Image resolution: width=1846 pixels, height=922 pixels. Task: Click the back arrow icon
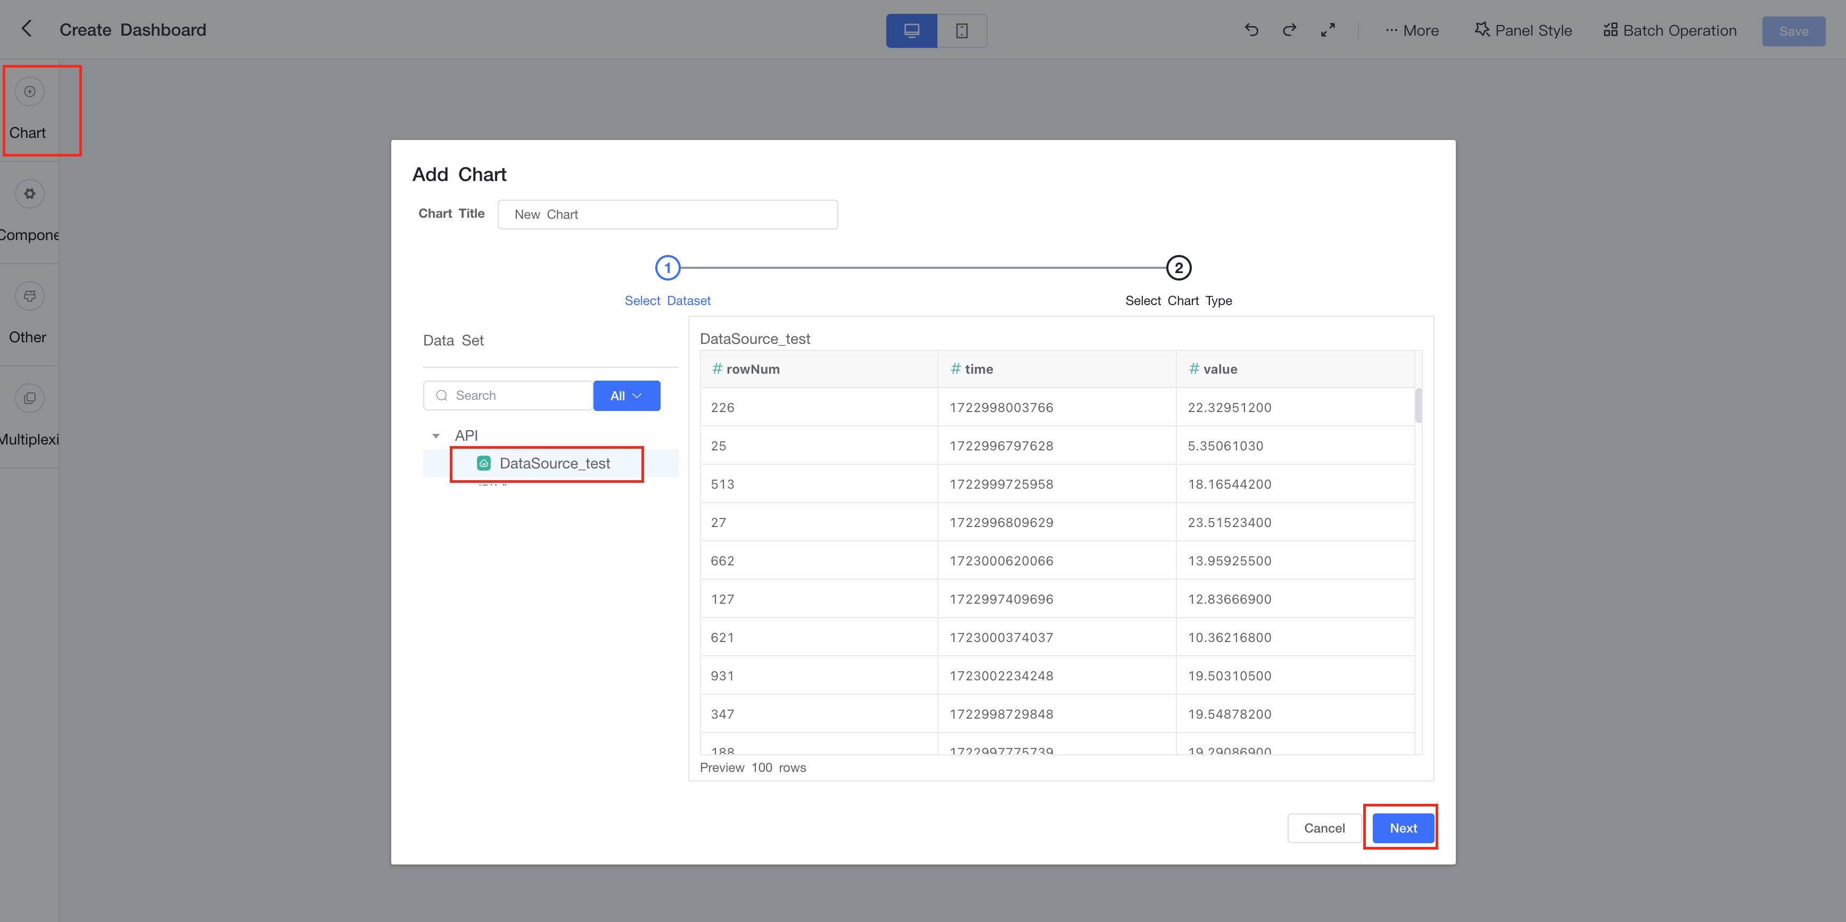27,29
